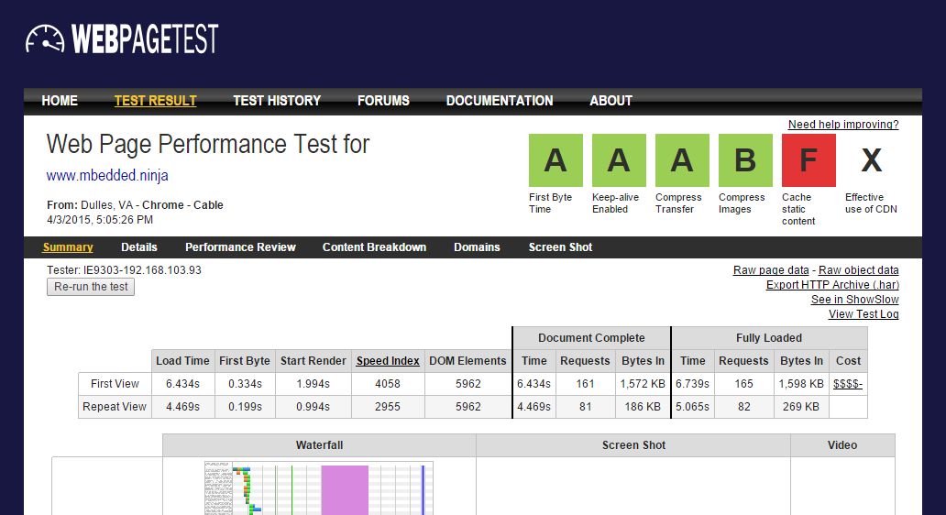
Task: Click the Effective use of CDN X grade
Action: [x=871, y=160]
